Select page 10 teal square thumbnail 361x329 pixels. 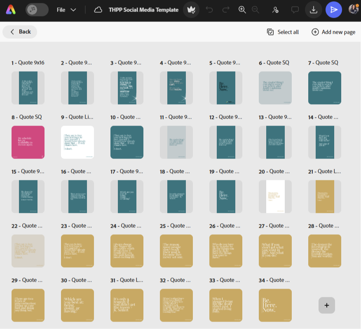pyautogui.click(x=127, y=142)
